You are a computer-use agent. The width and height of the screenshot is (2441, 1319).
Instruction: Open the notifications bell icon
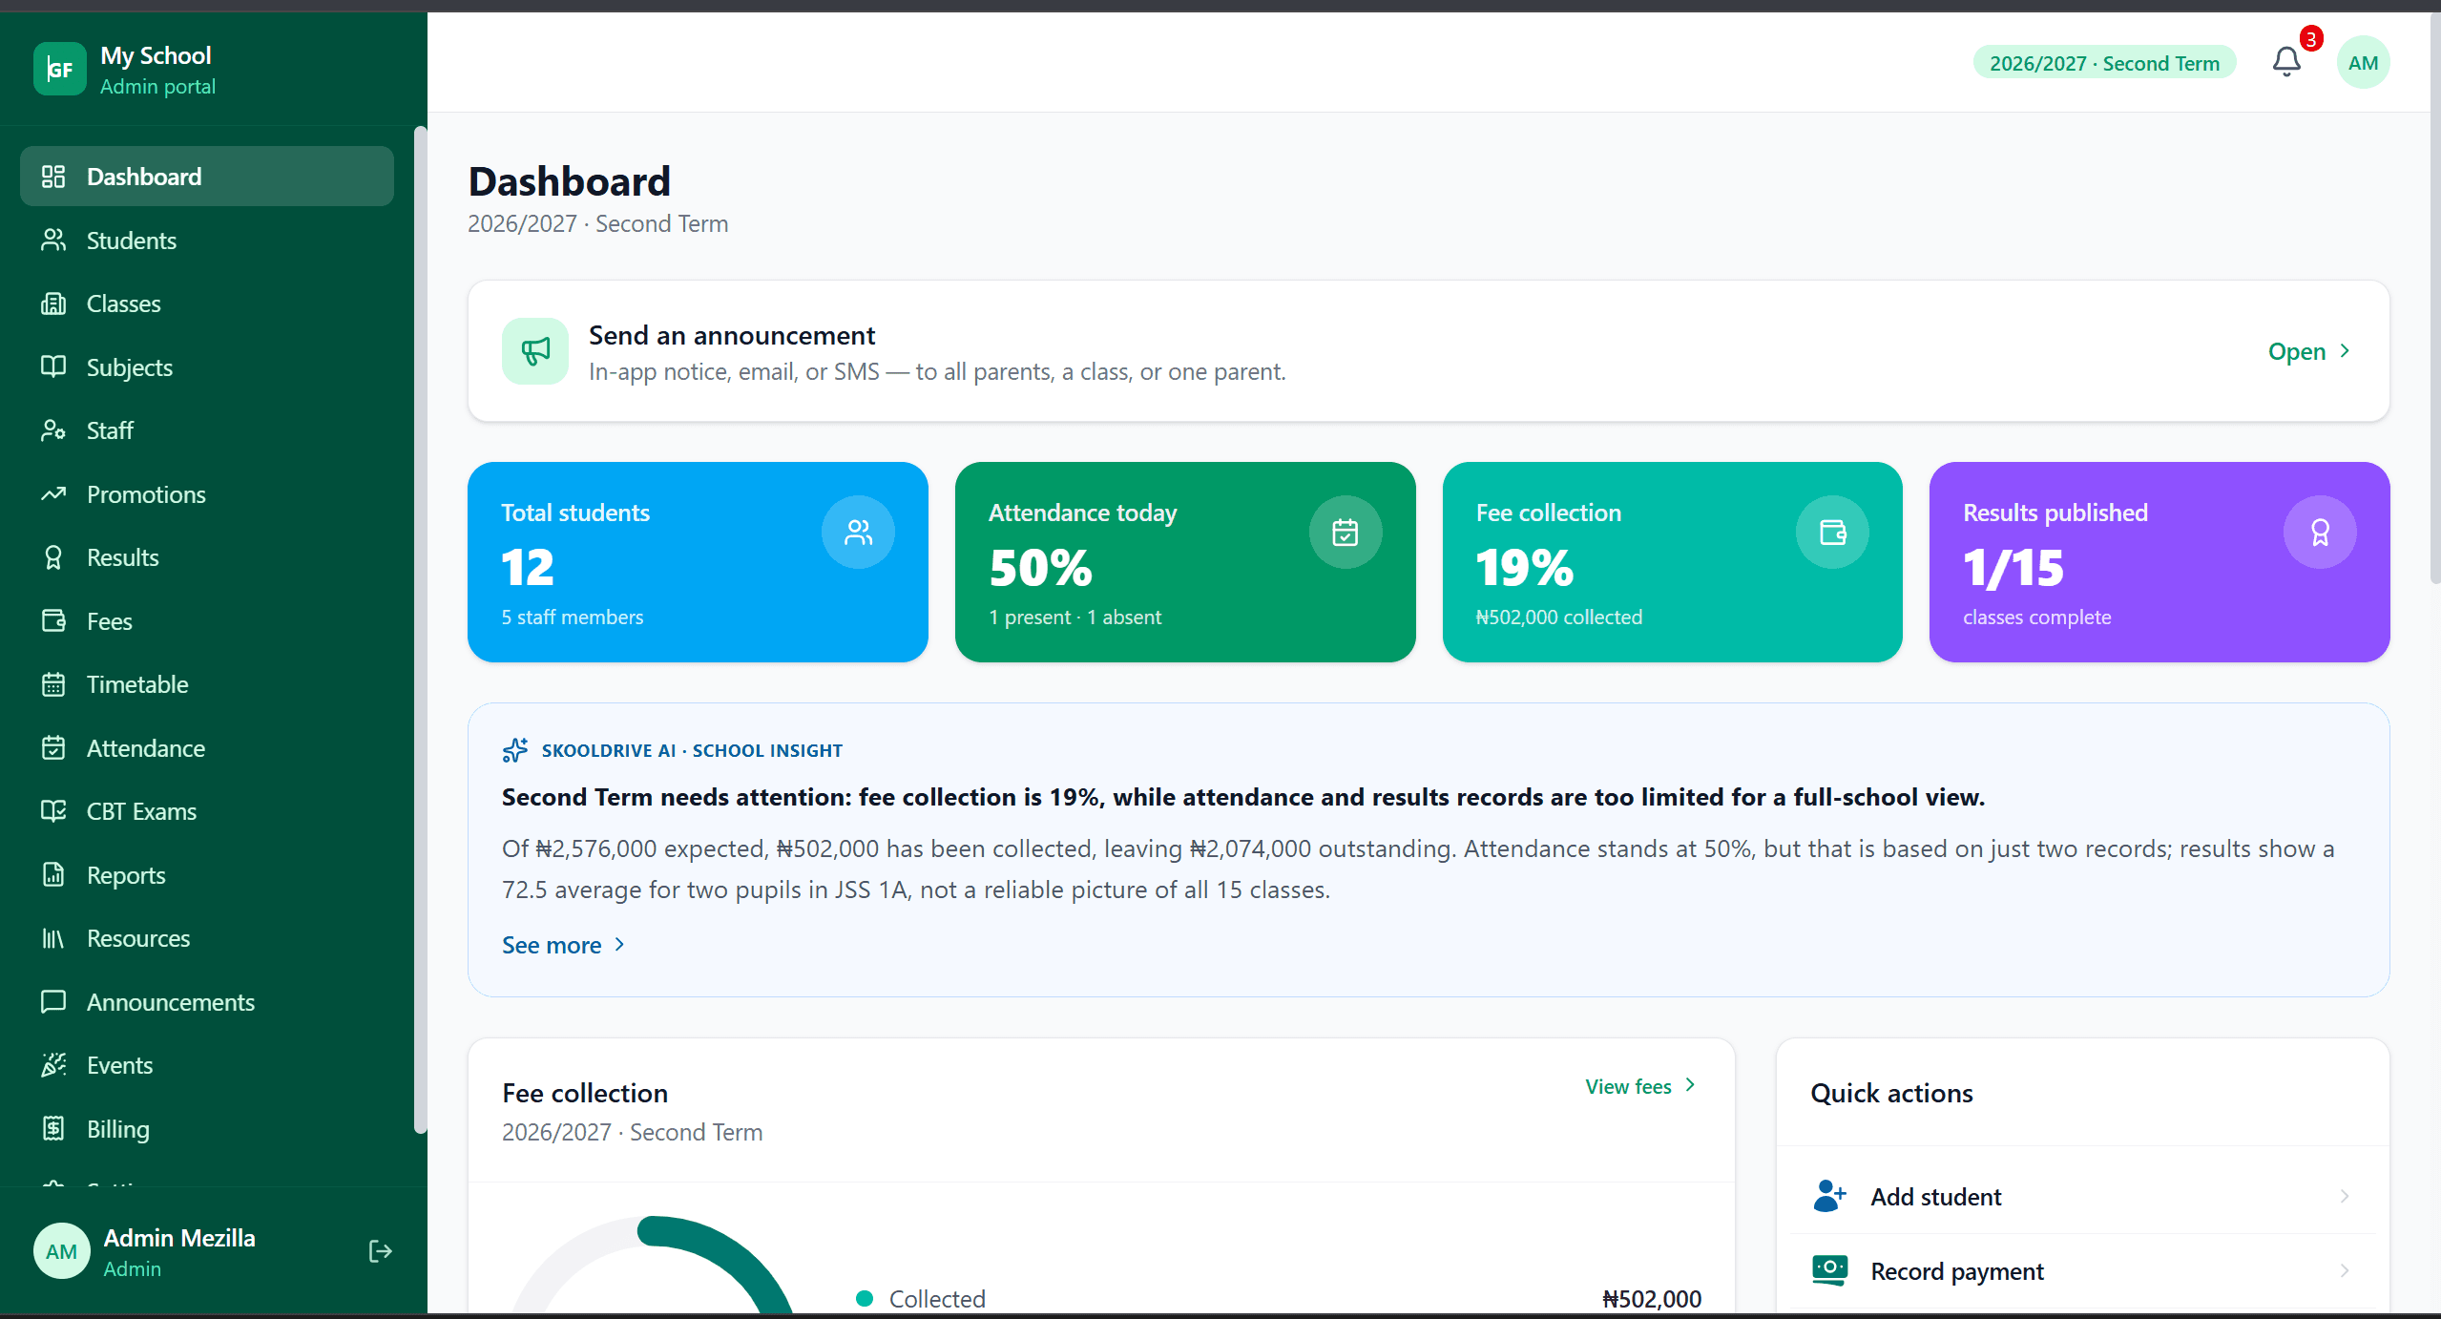pos(2286,63)
